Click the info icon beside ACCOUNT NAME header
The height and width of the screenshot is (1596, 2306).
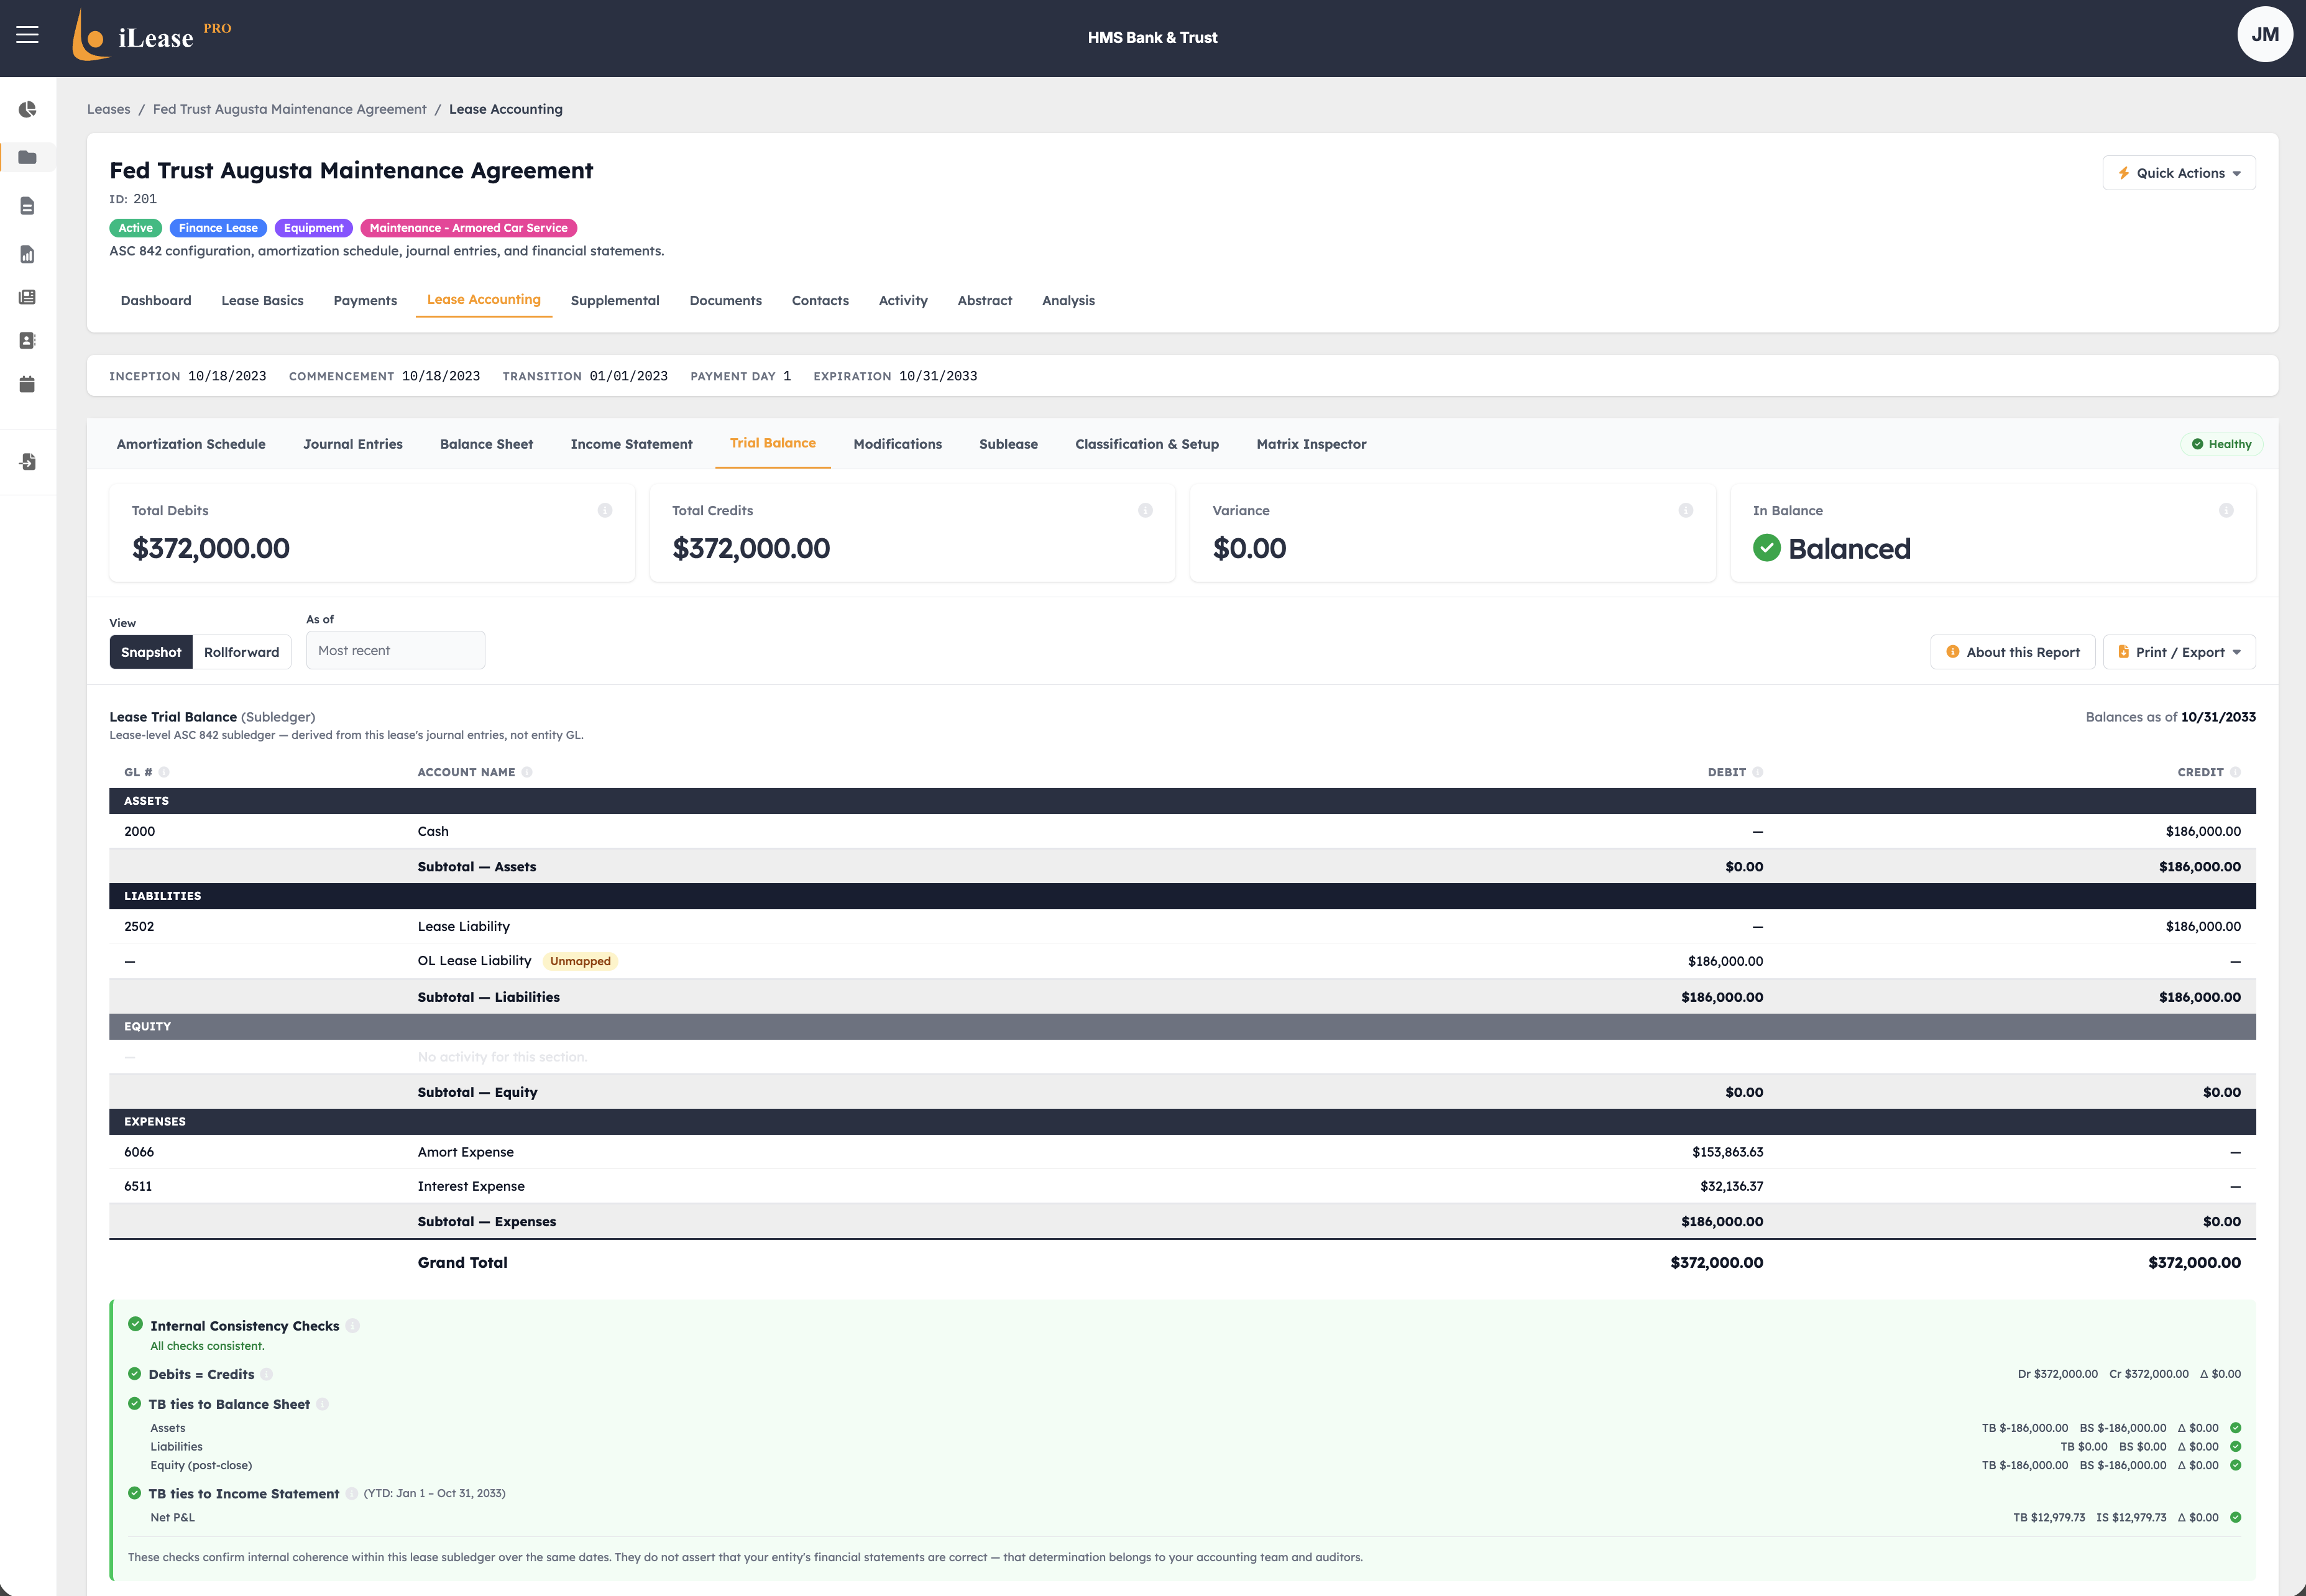click(x=527, y=772)
